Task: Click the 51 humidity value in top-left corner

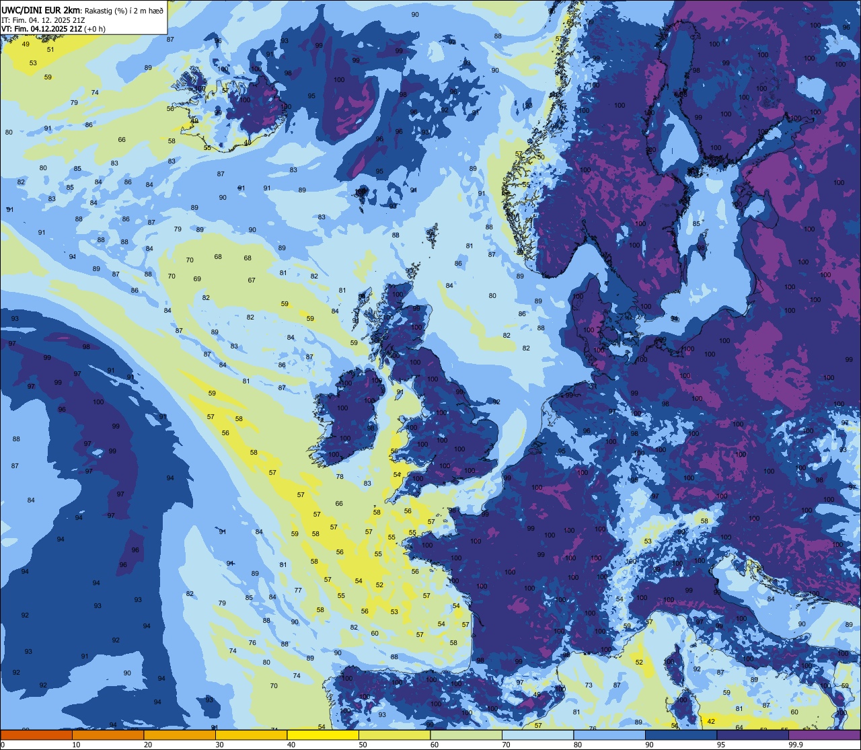Action: click(x=50, y=49)
